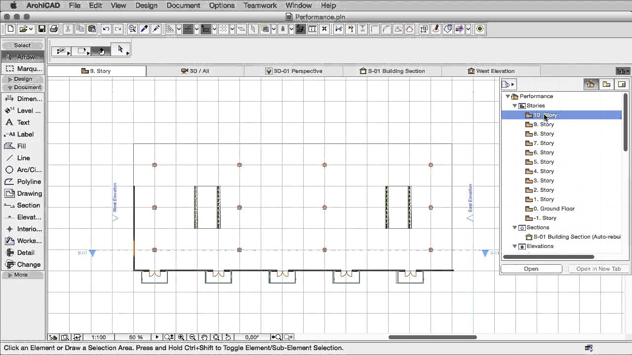
Task: Toggle the Quick Selection magnet button
Action: pyautogui.click(x=101, y=51)
